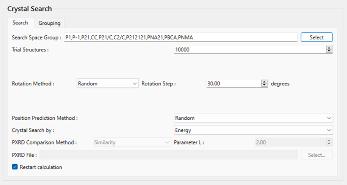Click the Search Space Group text field
Screen dimensions: 347x185
180,37
